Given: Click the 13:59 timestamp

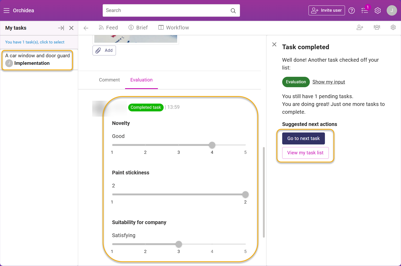Looking at the screenshot, I should (x=174, y=107).
